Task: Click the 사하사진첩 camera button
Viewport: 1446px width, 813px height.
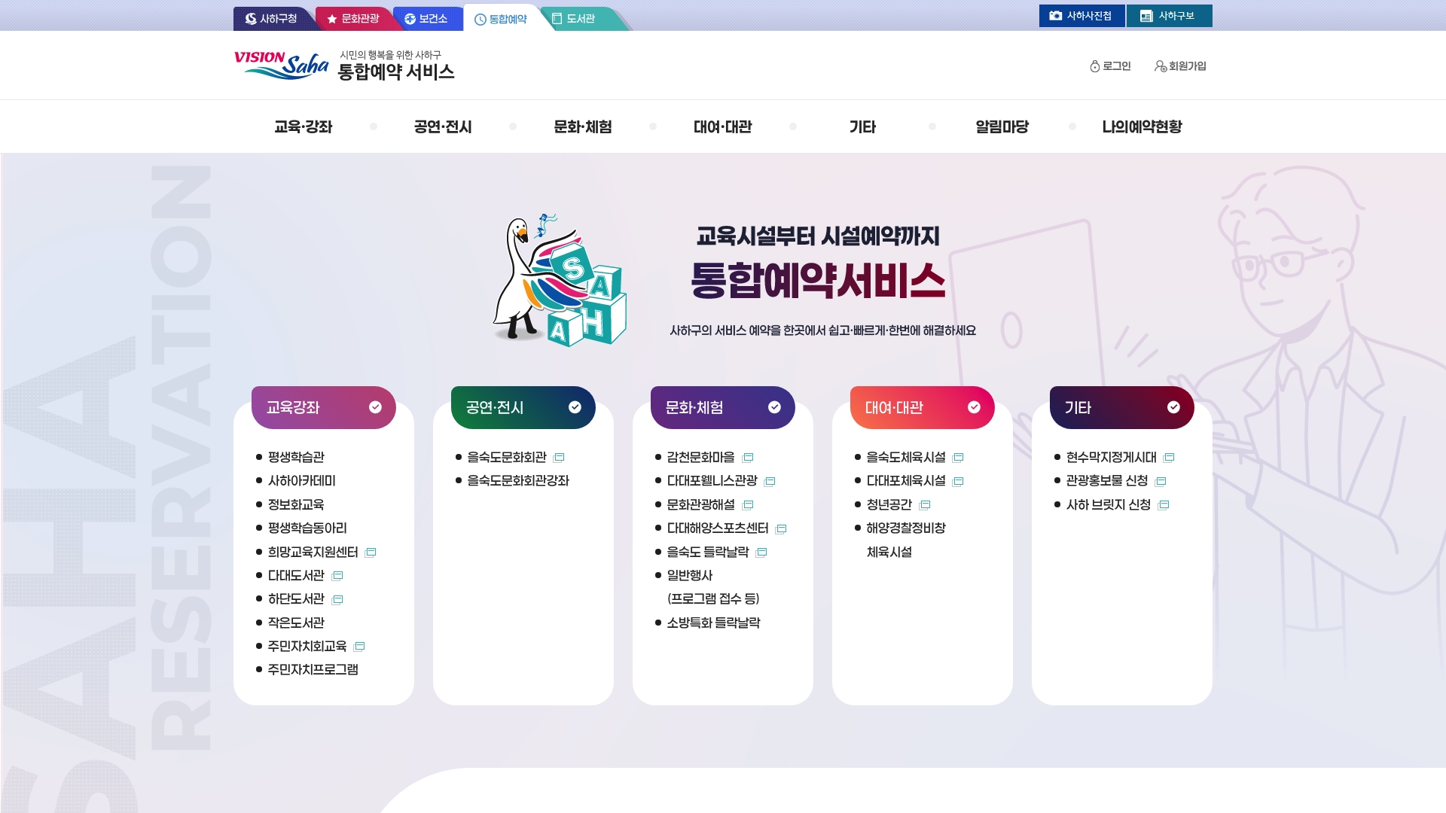Action: coord(1081,16)
